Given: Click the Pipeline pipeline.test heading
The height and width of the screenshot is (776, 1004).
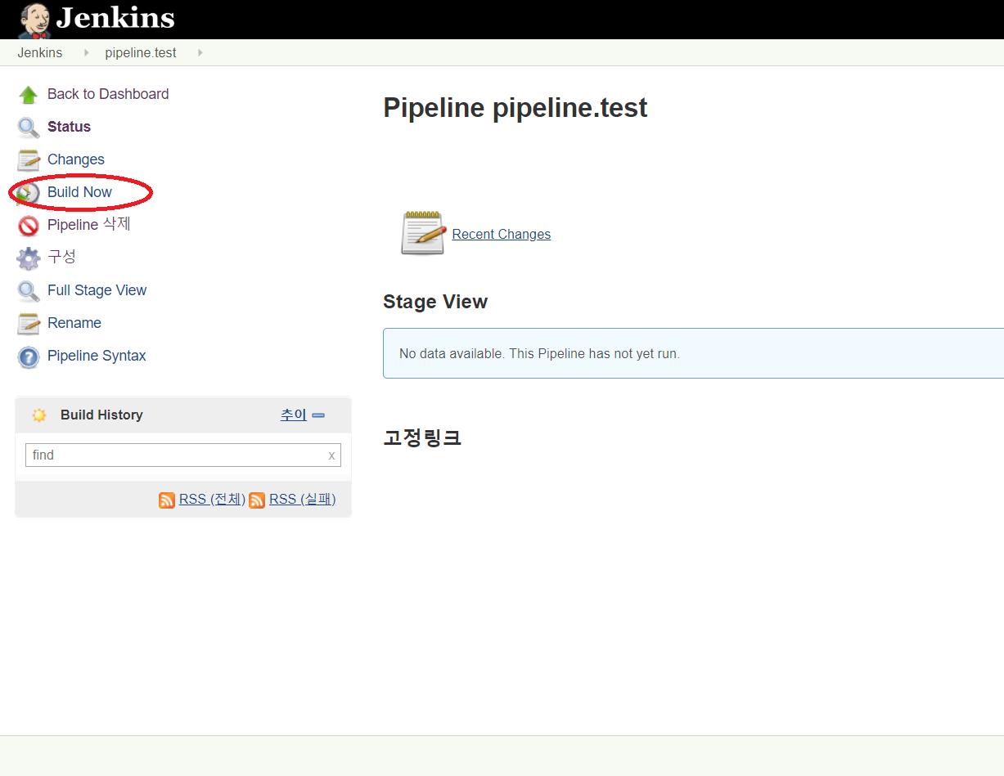Looking at the screenshot, I should [516, 107].
